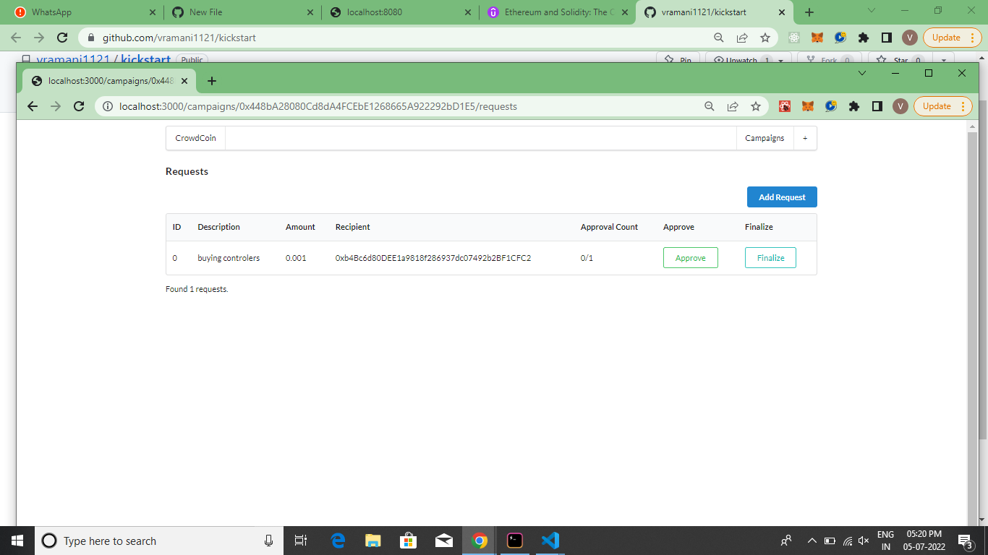Enable microphone input in search bar
The width and height of the screenshot is (988, 555).
[268, 541]
